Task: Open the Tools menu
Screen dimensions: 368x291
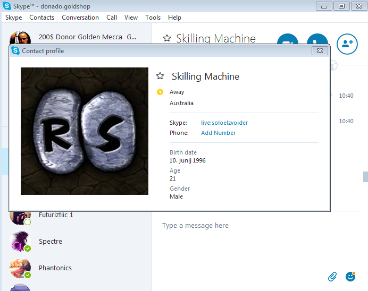Action: click(153, 18)
